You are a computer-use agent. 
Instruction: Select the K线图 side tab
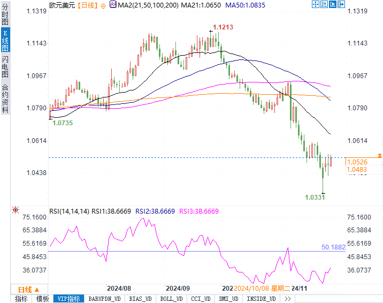[5, 41]
